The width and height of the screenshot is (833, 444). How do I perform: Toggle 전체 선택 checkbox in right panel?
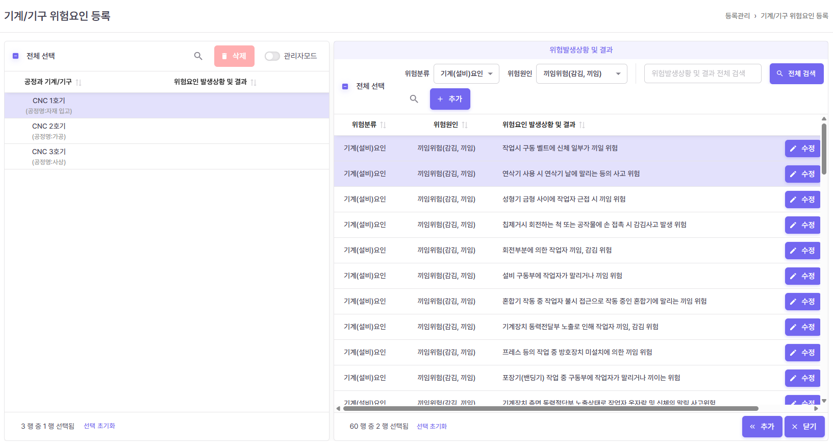click(345, 86)
